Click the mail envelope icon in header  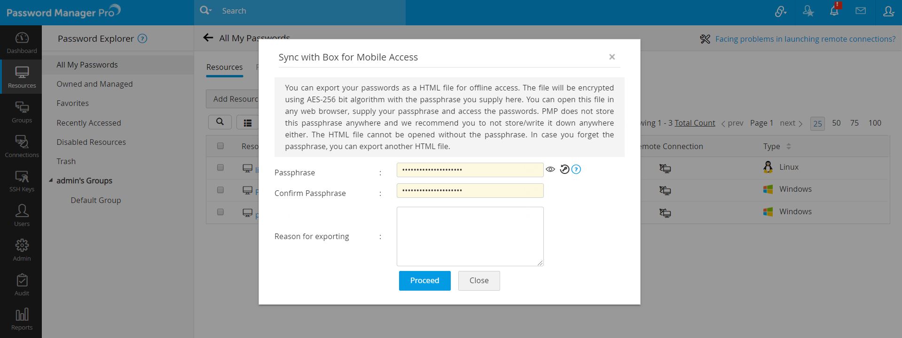861,11
